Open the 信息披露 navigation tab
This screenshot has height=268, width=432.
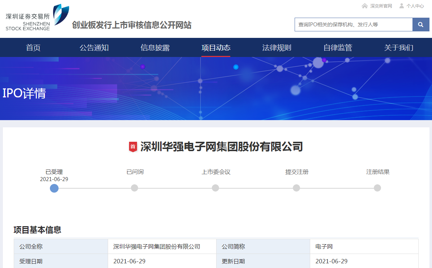pos(155,48)
